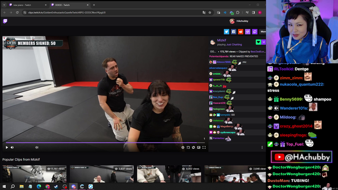Screen dimensions: 338x190
Task: Play the clip with the play button
Action: pyautogui.click(x=7, y=147)
